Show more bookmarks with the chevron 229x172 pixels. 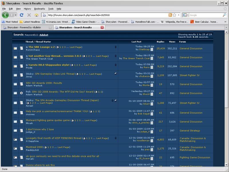225,22
